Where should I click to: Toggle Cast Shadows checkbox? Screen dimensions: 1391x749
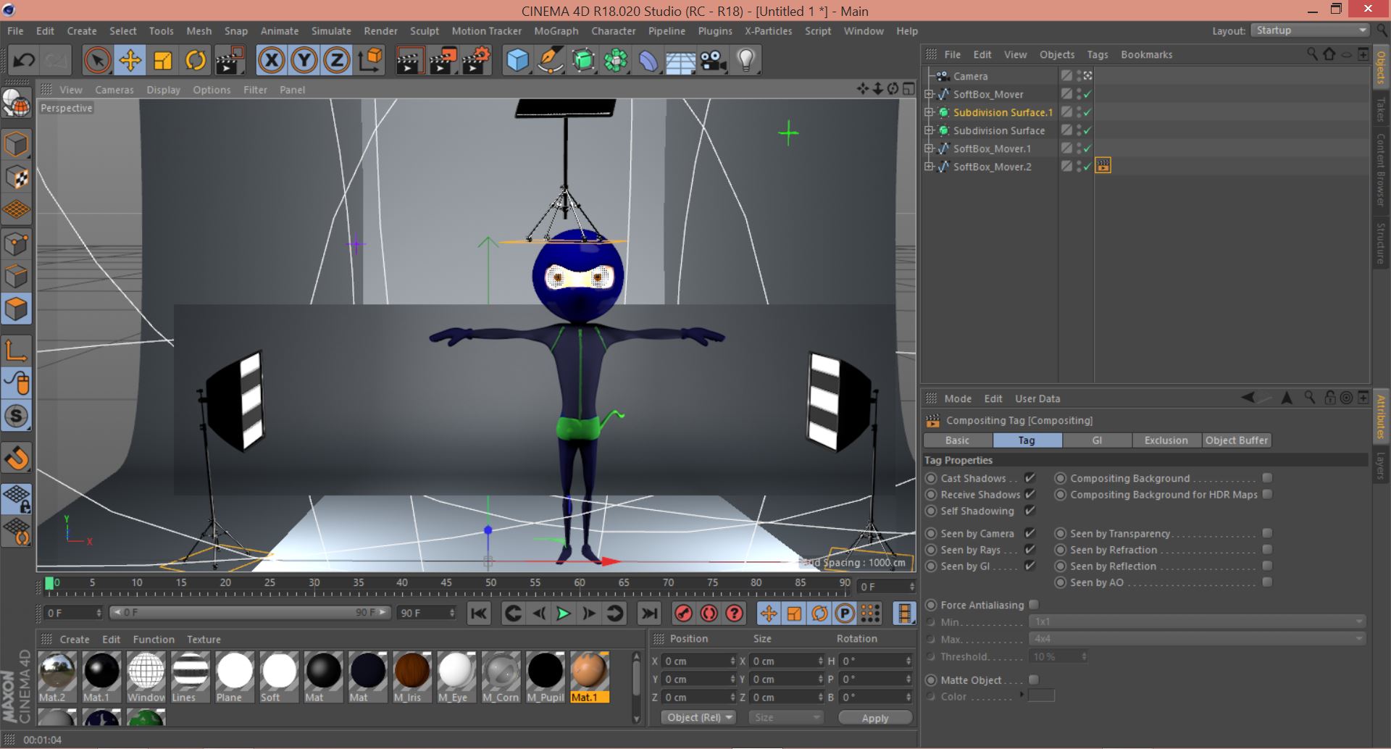(1029, 478)
